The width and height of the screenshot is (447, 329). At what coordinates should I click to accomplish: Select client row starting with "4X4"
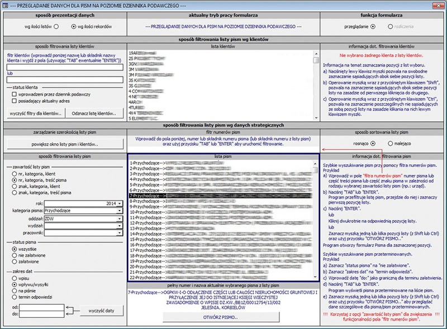[220, 113]
